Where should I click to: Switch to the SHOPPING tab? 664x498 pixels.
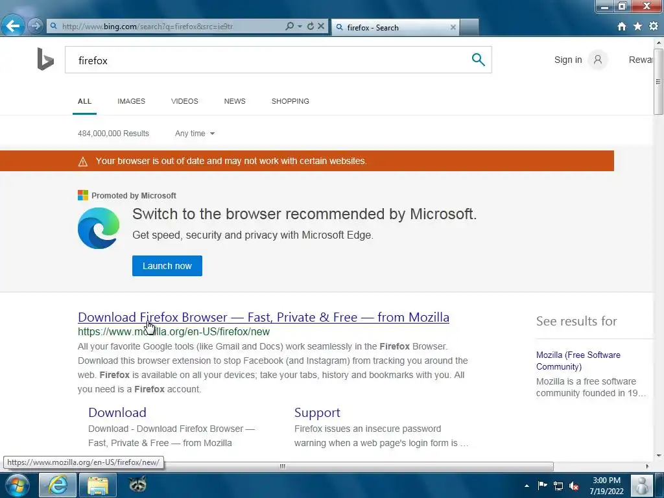point(290,101)
